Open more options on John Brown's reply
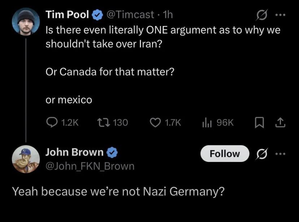 pos(280,154)
